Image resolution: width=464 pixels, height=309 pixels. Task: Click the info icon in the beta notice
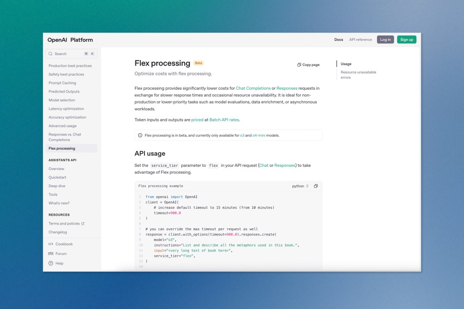(x=140, y=135)
